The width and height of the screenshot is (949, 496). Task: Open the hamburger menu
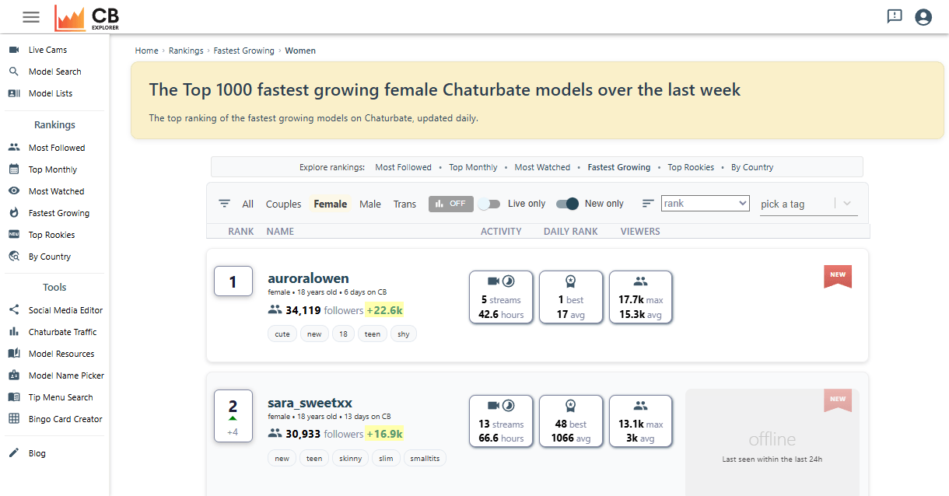point(31,17)
